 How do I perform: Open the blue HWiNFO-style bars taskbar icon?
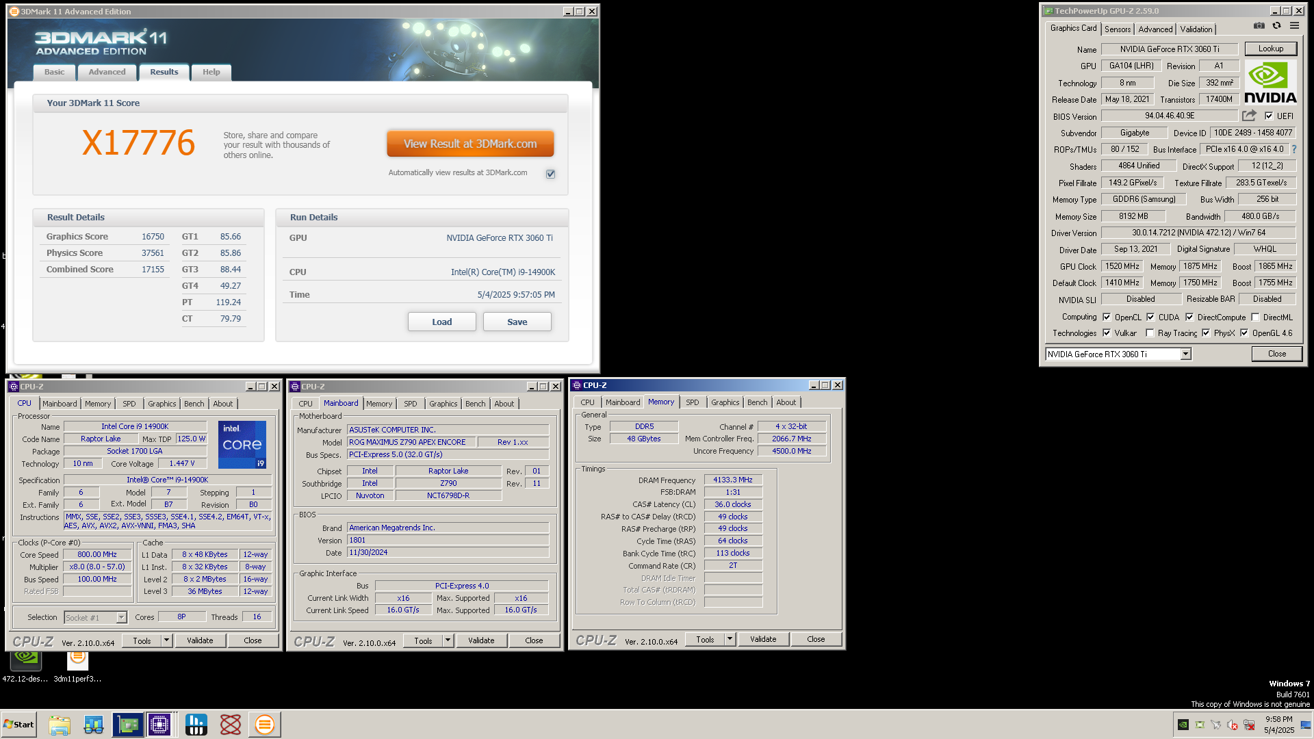[x=196, y=725]
